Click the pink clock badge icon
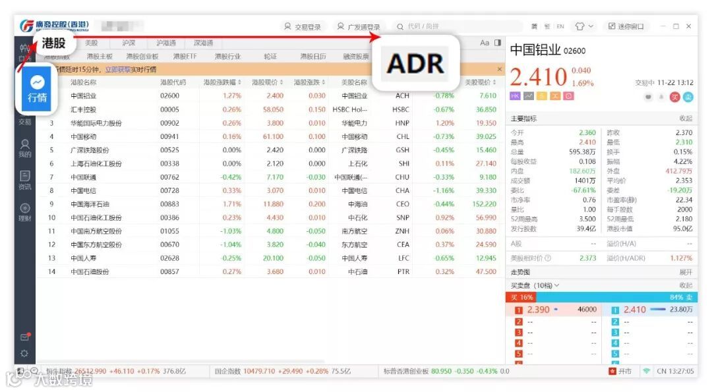The width and height of the screenshot is (712, 392). (x=568, y=96)
